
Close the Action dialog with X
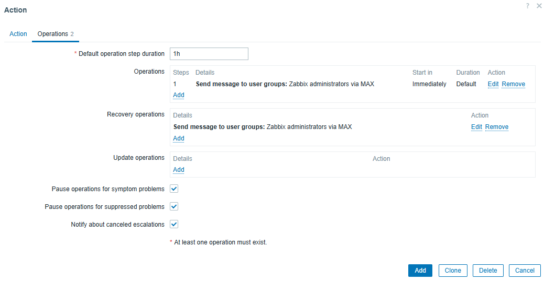point(539,6)
